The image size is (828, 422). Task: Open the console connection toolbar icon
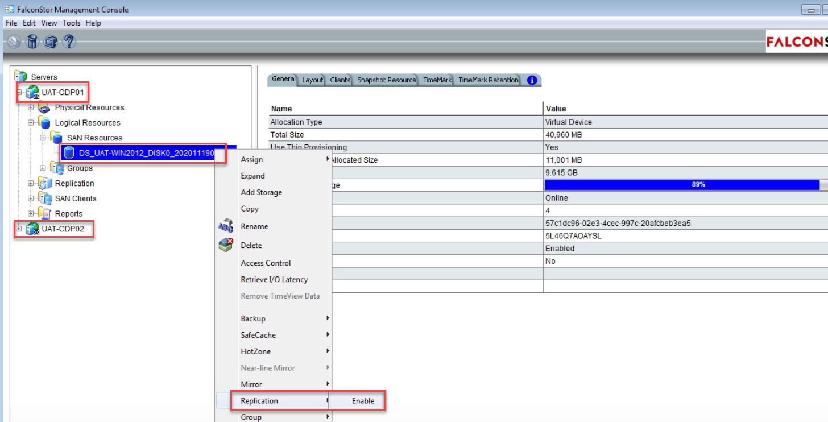click(x=51, y=41)
